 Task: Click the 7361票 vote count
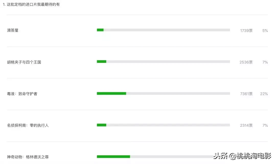point(246,94)
